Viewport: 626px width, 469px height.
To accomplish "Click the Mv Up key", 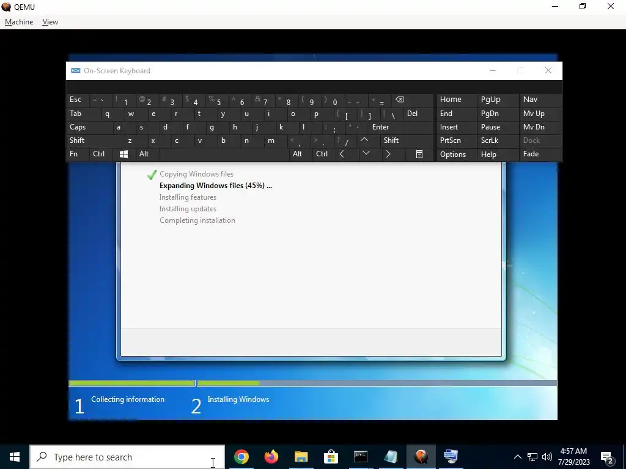I will 540,114.
